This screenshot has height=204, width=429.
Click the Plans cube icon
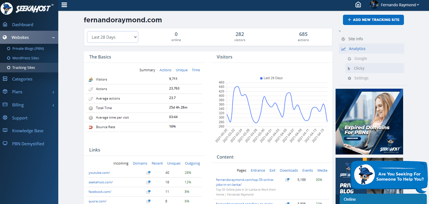(5, 92)
